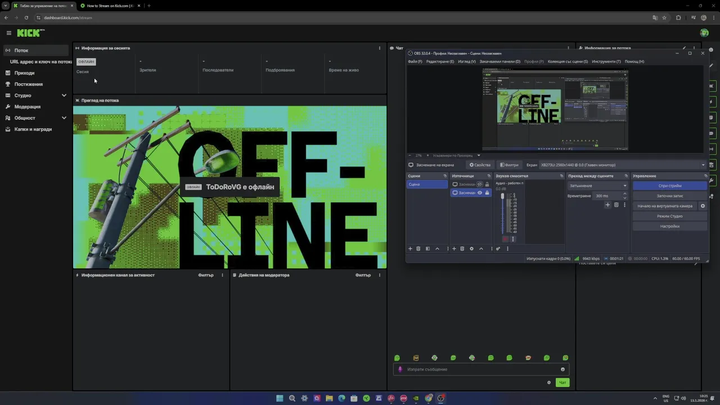The image size is (720, 405).
Task: Click the green Чат send button
Action: pos(562,382)
